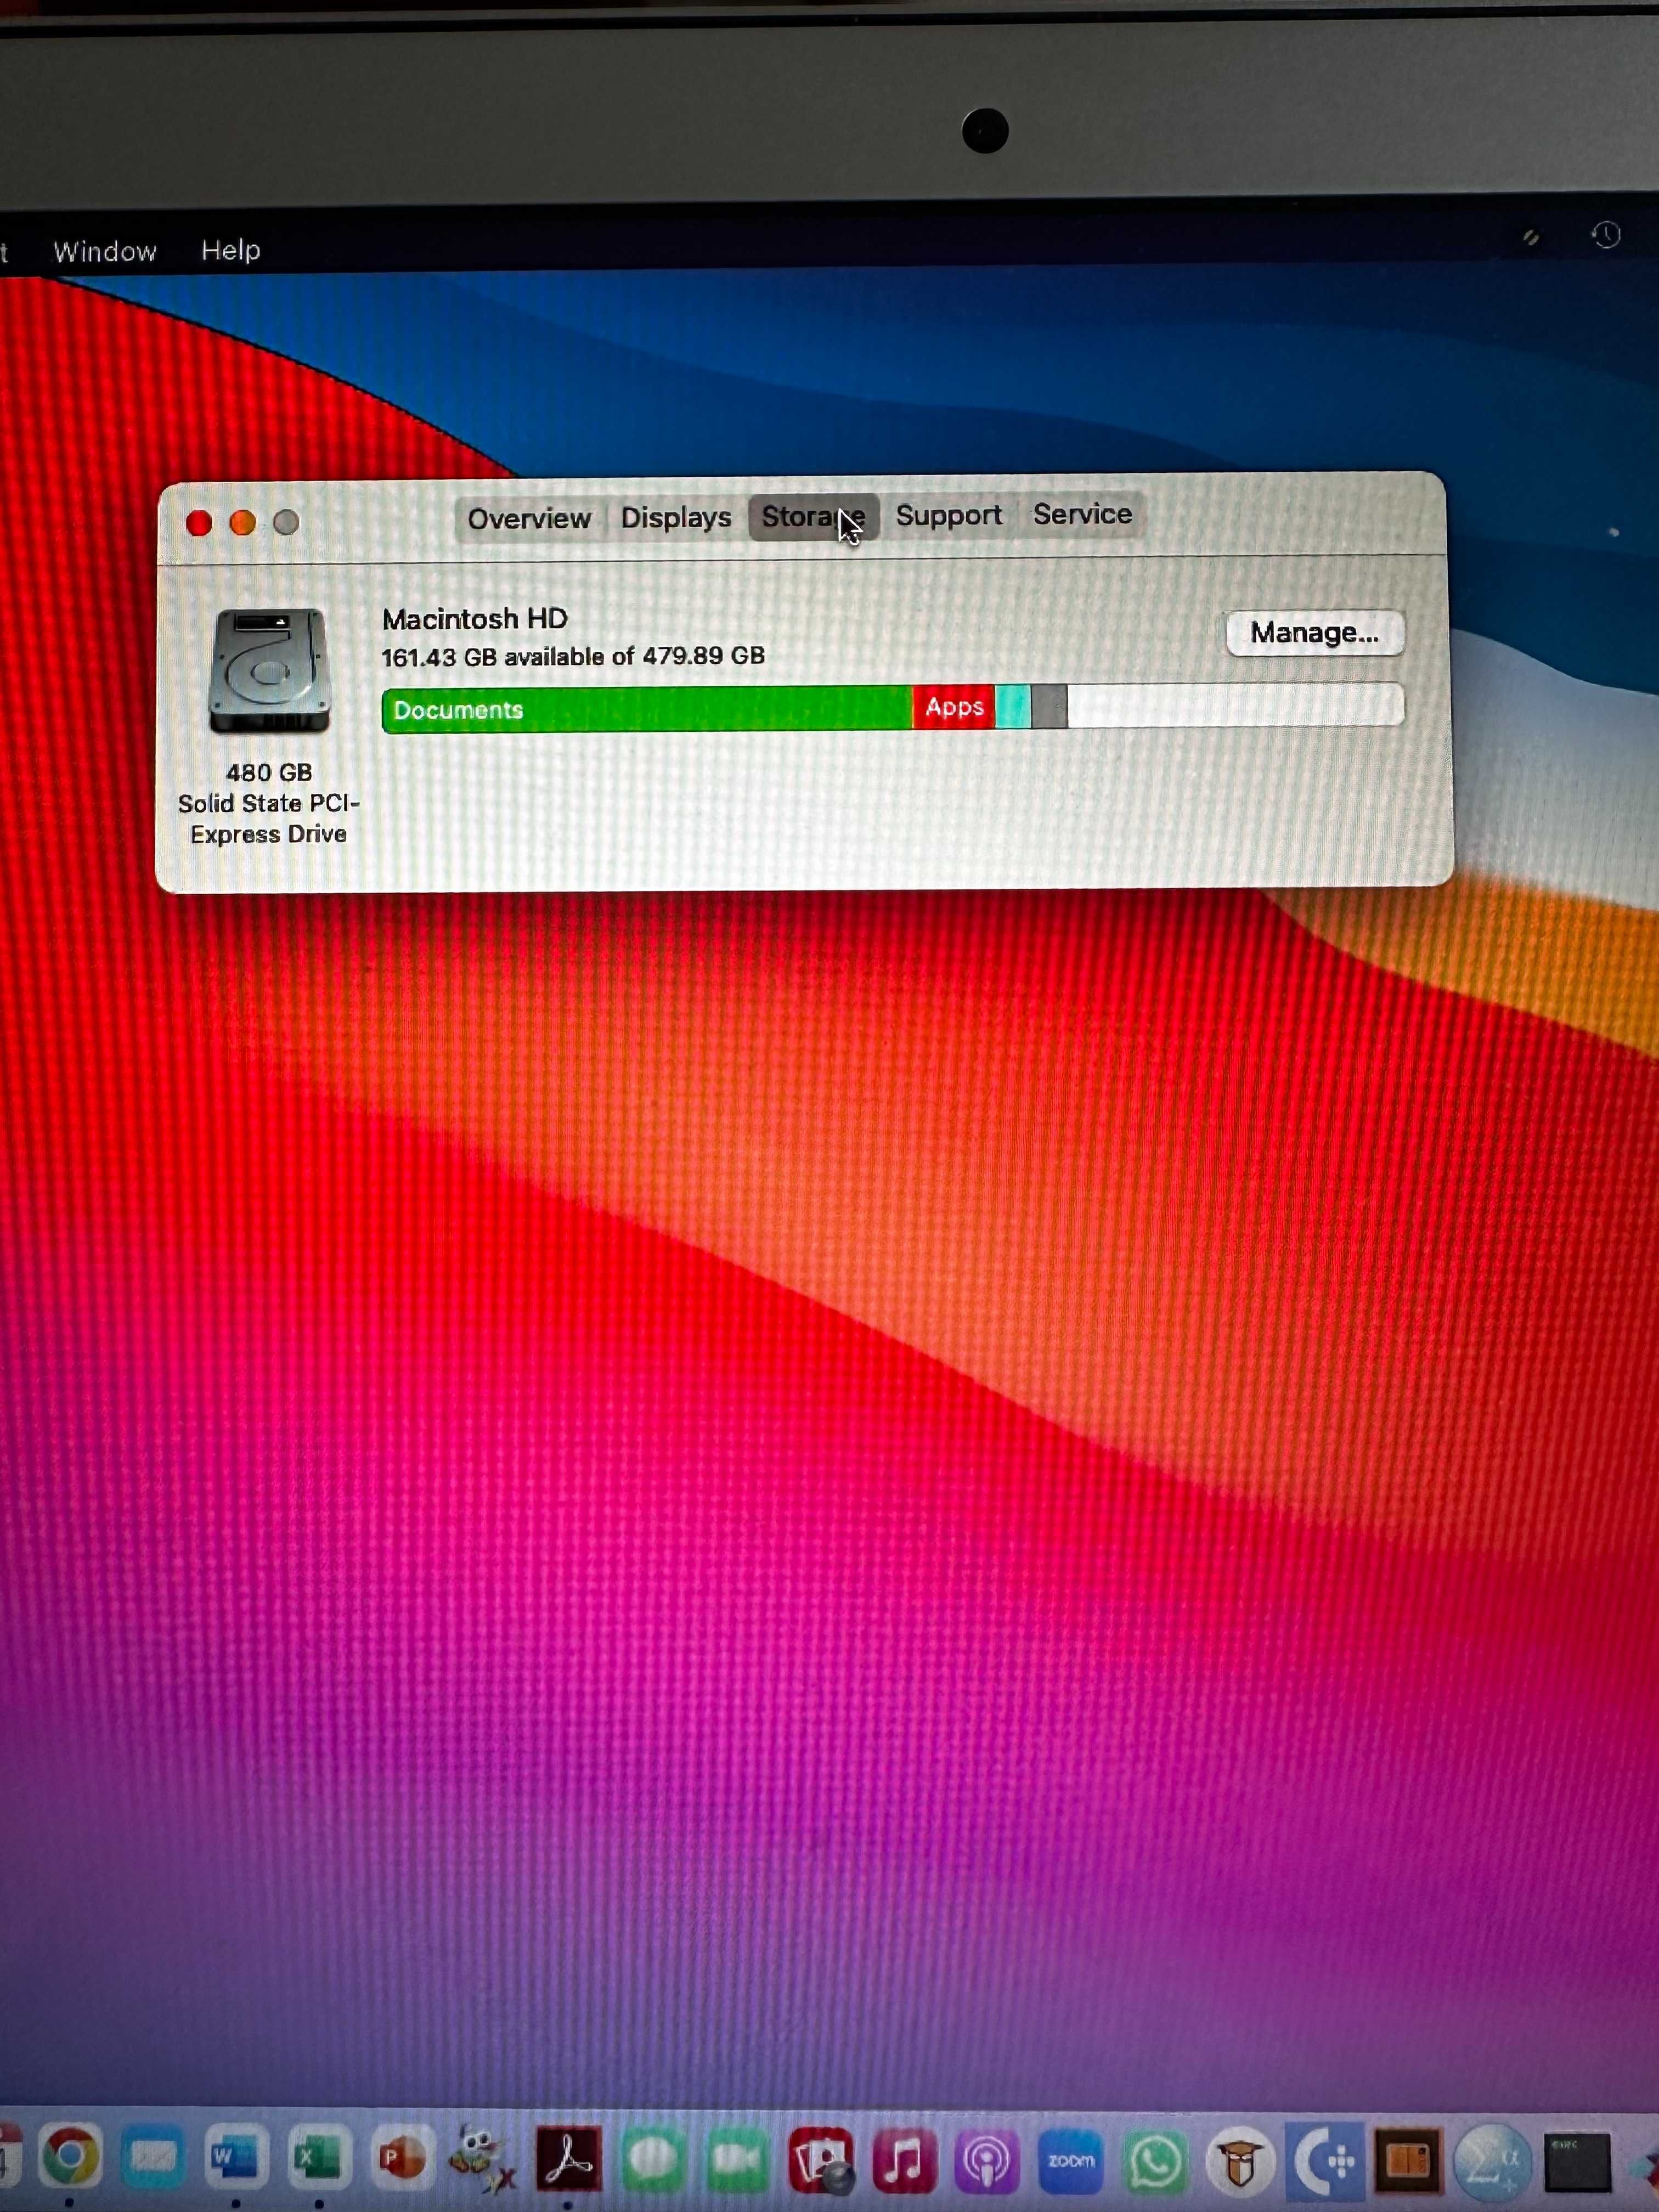Image resolution: width=1659 pixels, height=2212 pixels.
Task: Open Adobe Acrobat from the dock
Action: (x=569, y=2158)
